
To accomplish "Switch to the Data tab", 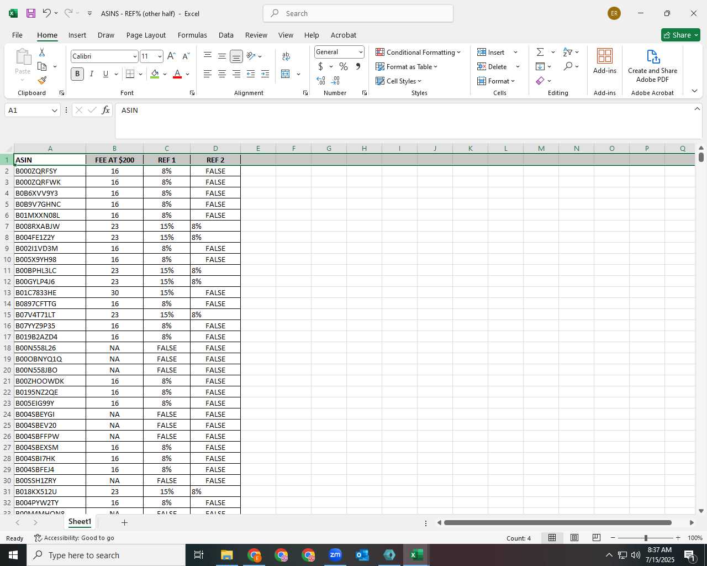I will 226,35.
